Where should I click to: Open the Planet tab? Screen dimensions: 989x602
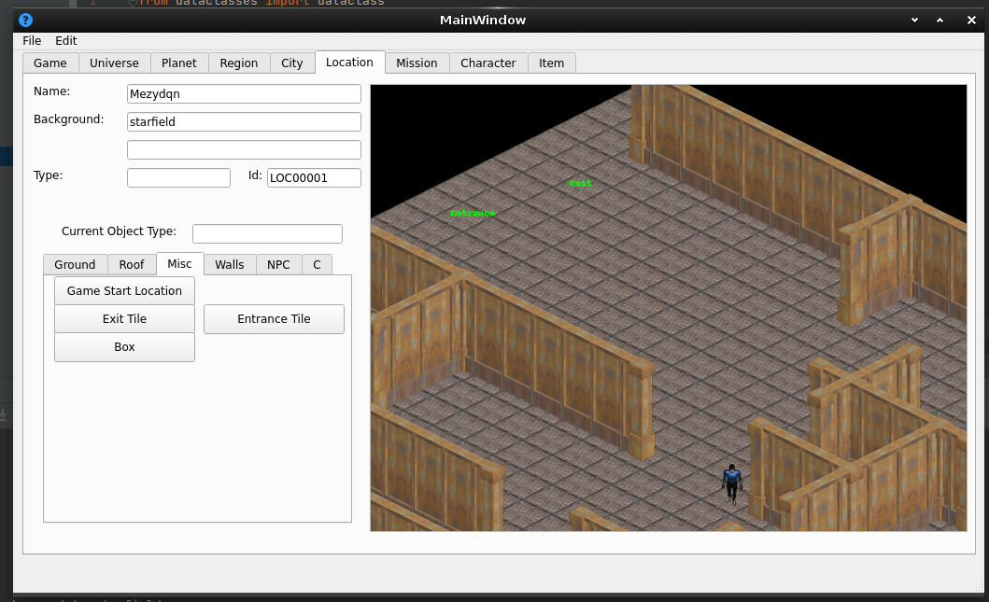(x=178, y=63)
